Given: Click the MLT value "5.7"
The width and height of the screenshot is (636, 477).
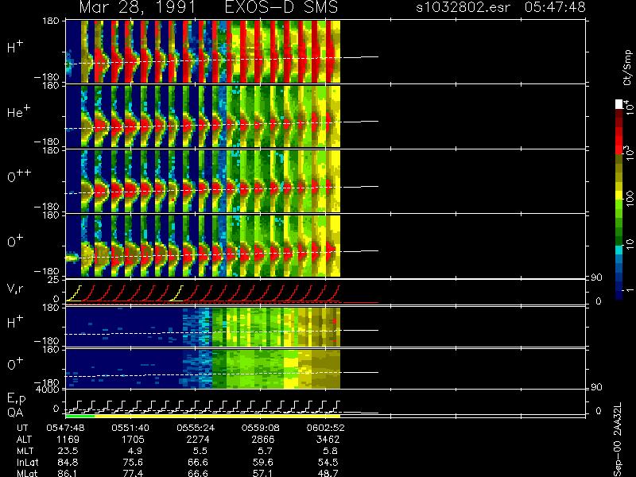Looking at the screenshot, I should tap(265, 451).
